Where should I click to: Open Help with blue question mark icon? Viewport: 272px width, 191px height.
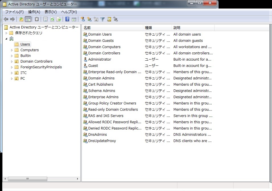(x=67, y=19)
